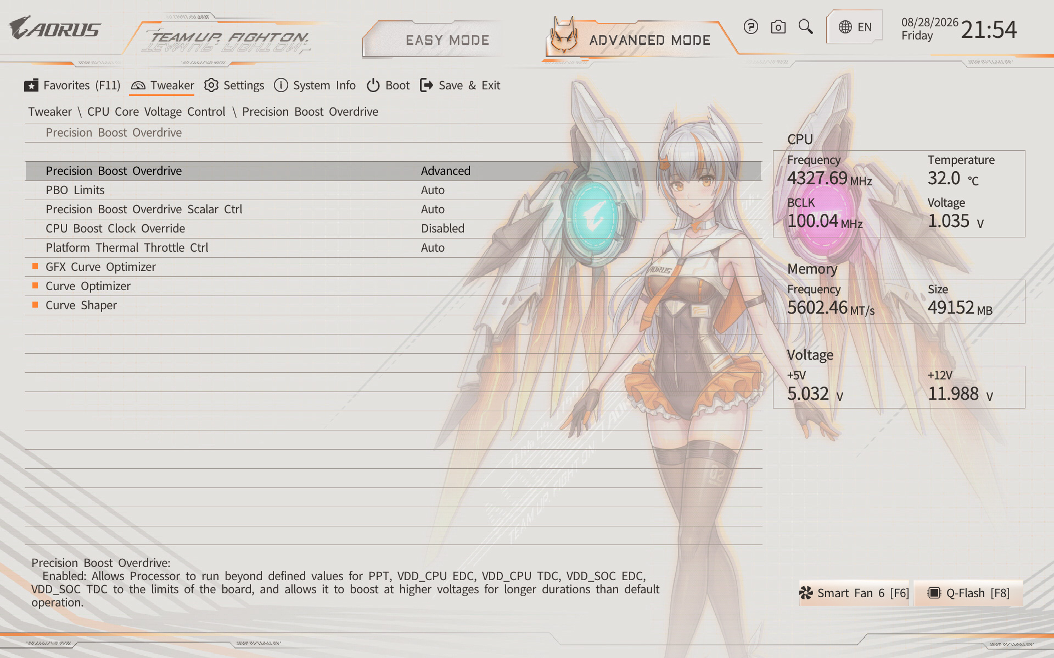Open the EN language selector
This screenshot has height=658, width=1054.
[x=855, y=27]
